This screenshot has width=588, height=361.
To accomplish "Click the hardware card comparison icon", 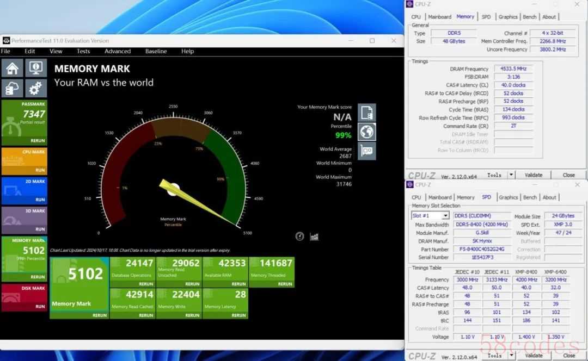I will pos(366,151).
